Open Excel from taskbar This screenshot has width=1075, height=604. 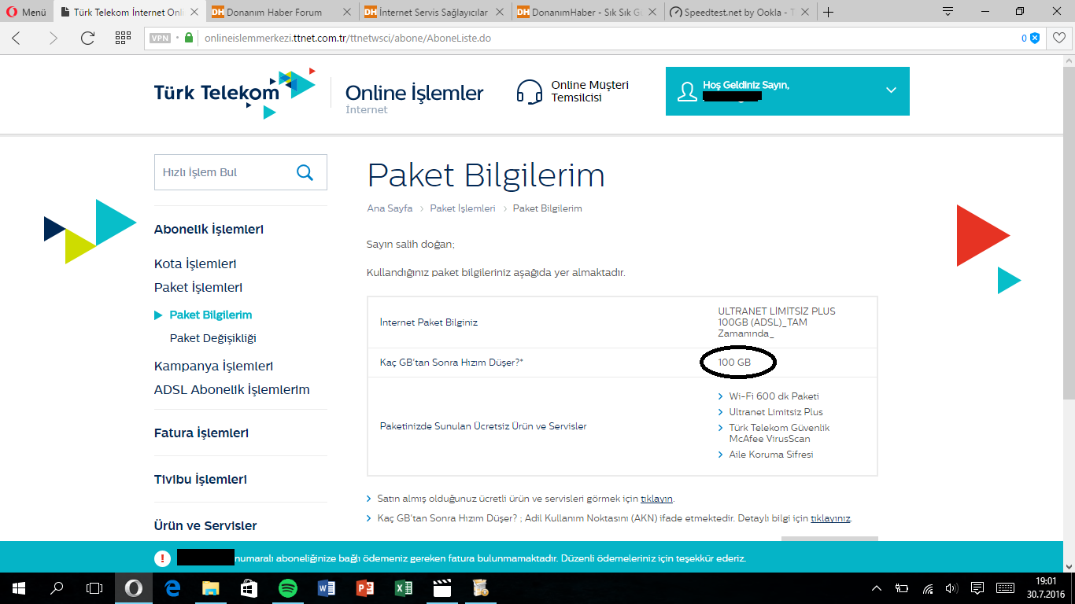pyautogui.click(x=404, y=587)
